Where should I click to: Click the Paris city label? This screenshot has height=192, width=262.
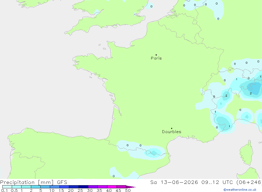click(156, 58)
